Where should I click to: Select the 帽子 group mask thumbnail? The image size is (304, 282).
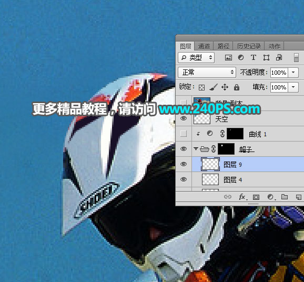coord(226,149)
